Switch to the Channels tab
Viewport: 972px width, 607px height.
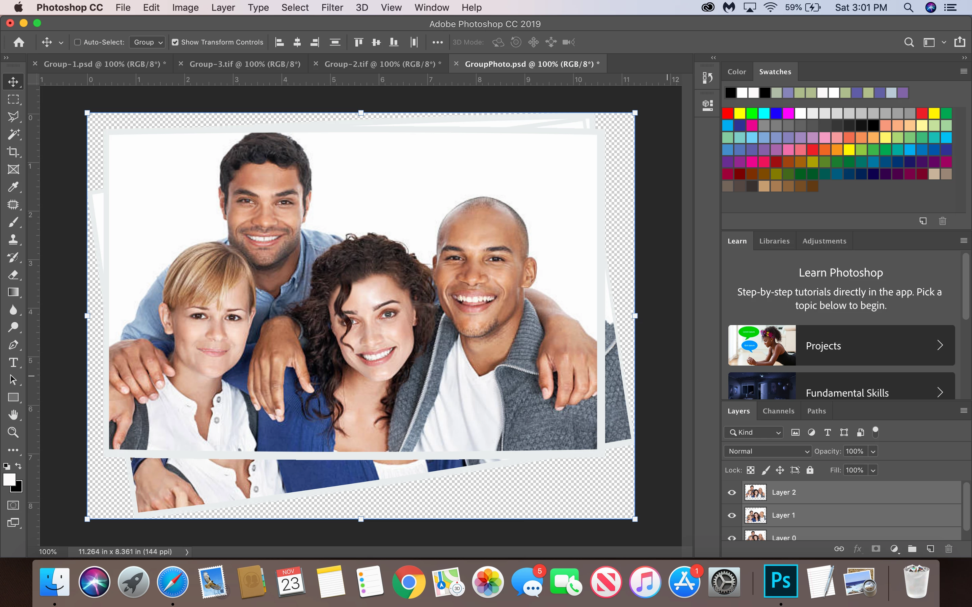click(x=778, y=411)
